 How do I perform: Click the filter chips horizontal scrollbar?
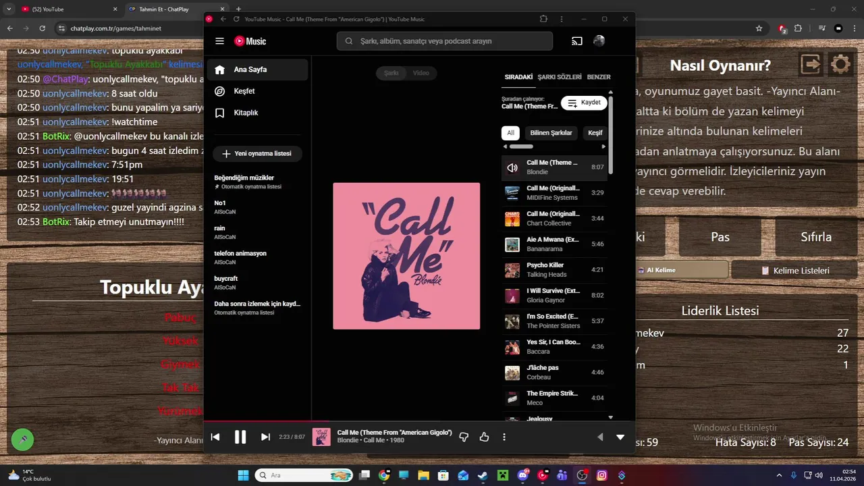point(521,146)
